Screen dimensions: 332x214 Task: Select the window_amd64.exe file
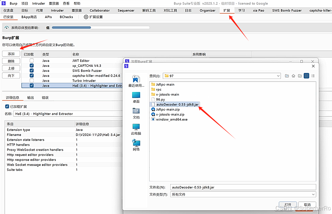coord(169,119)
